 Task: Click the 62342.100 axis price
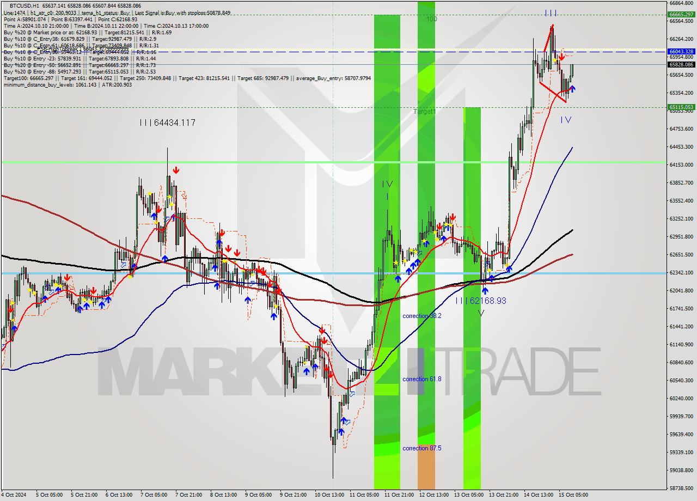(681, 272)
